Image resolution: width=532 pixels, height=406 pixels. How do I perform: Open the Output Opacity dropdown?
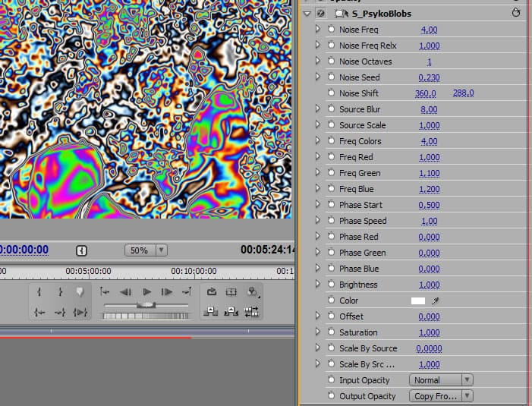pos(441,395)
